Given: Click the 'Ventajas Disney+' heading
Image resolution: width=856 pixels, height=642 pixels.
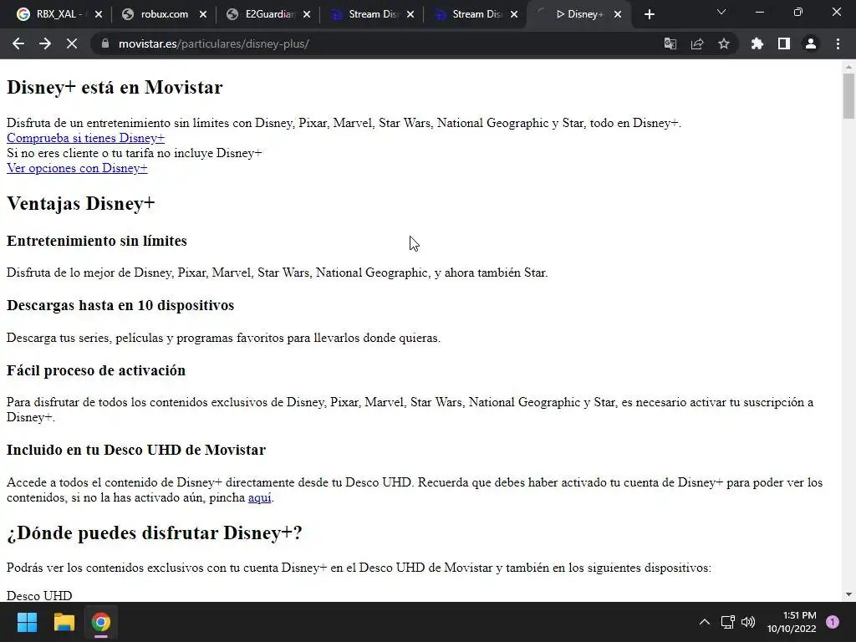Looking at the screenshot, I should pyautogui.click(x=81, y=204).
